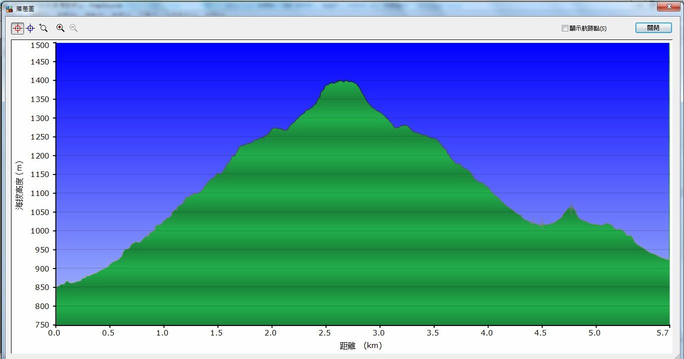Close the 落差圖 window with red X
This screenshot has height=359, width=684.
pyautogui.click(x=668, y=6)
